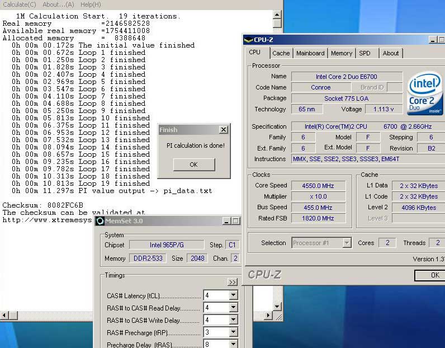Click the Rated FSB value 1820.0 MHz
Viewport: 445px width, 348px height.
click(318, 218)
